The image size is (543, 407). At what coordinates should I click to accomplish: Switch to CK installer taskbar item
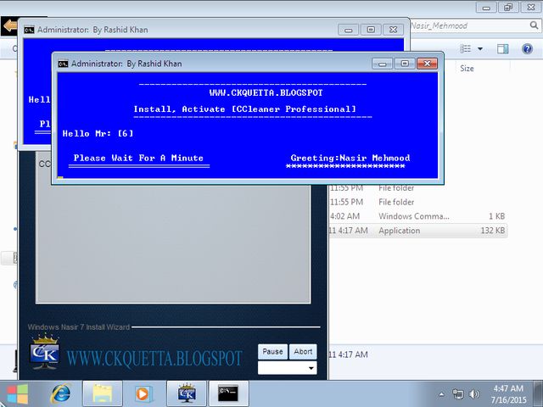pyautogui.click(x=187, y=393)
